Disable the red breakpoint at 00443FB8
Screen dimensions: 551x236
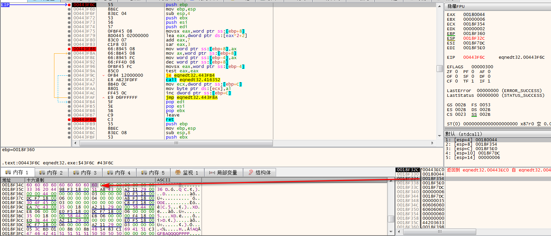click(x=69, y=120)
